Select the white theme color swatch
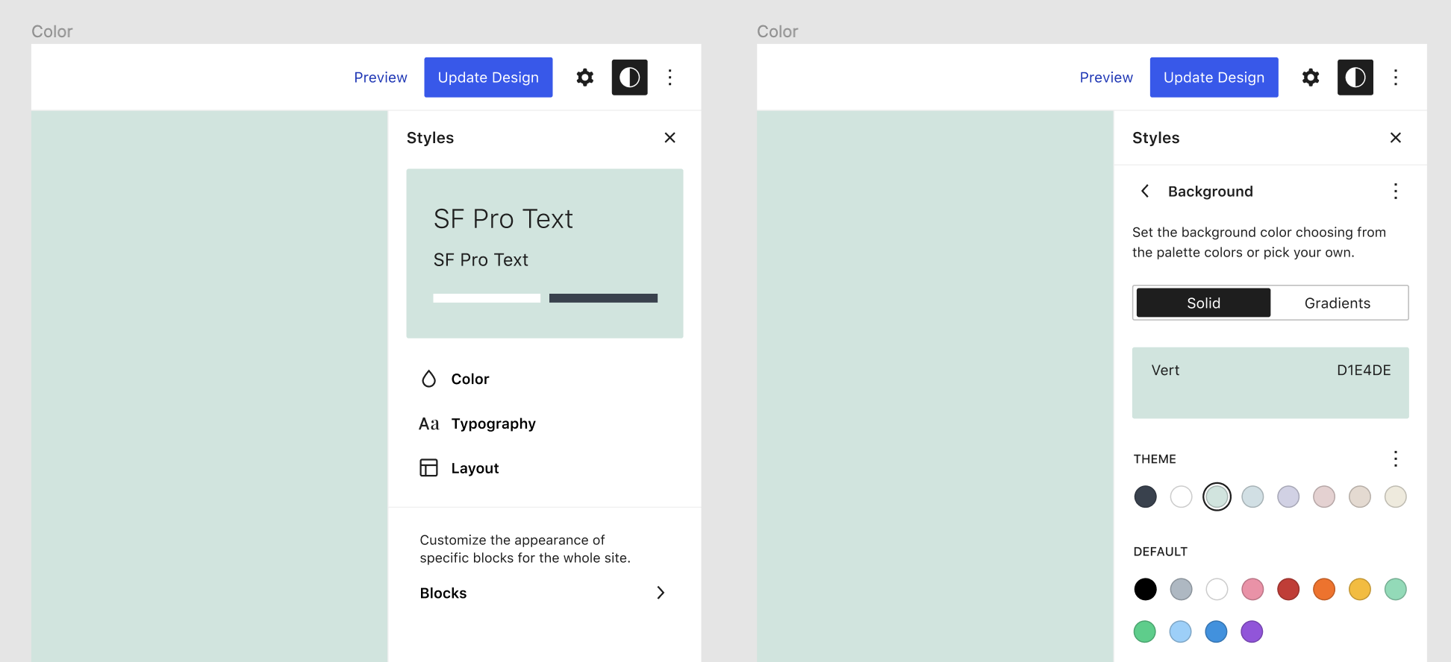 tap(1181, 497)
